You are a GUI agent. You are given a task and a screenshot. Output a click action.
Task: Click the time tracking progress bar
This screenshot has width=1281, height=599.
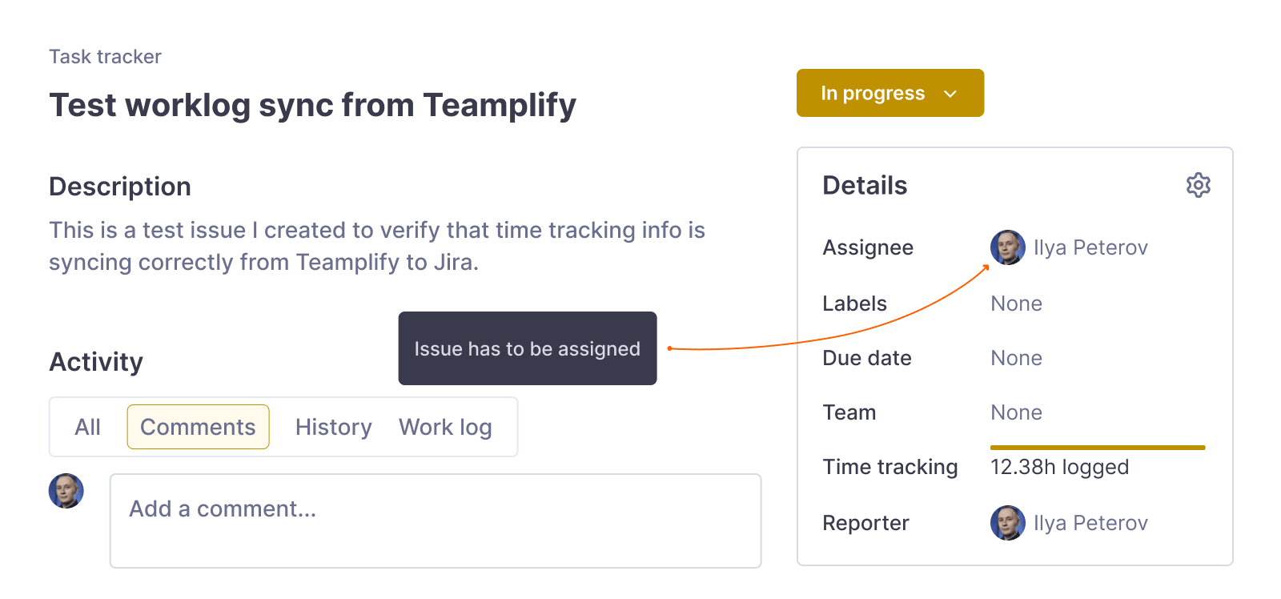click(x=1097, y=448)
